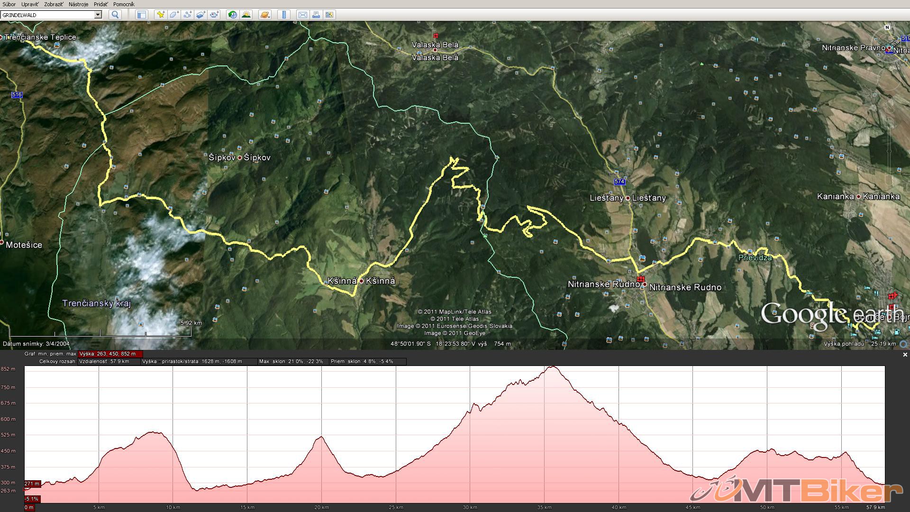This screenshot has height=512, width=910.
Task: Click the record a tour icon
Action: coord(214,15)
